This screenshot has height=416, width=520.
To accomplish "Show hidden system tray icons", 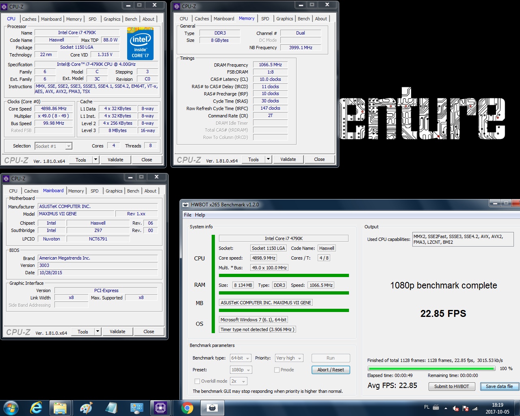I will (446, 408).
